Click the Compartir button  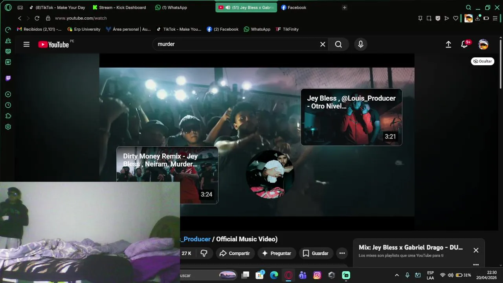click(235, 253)
